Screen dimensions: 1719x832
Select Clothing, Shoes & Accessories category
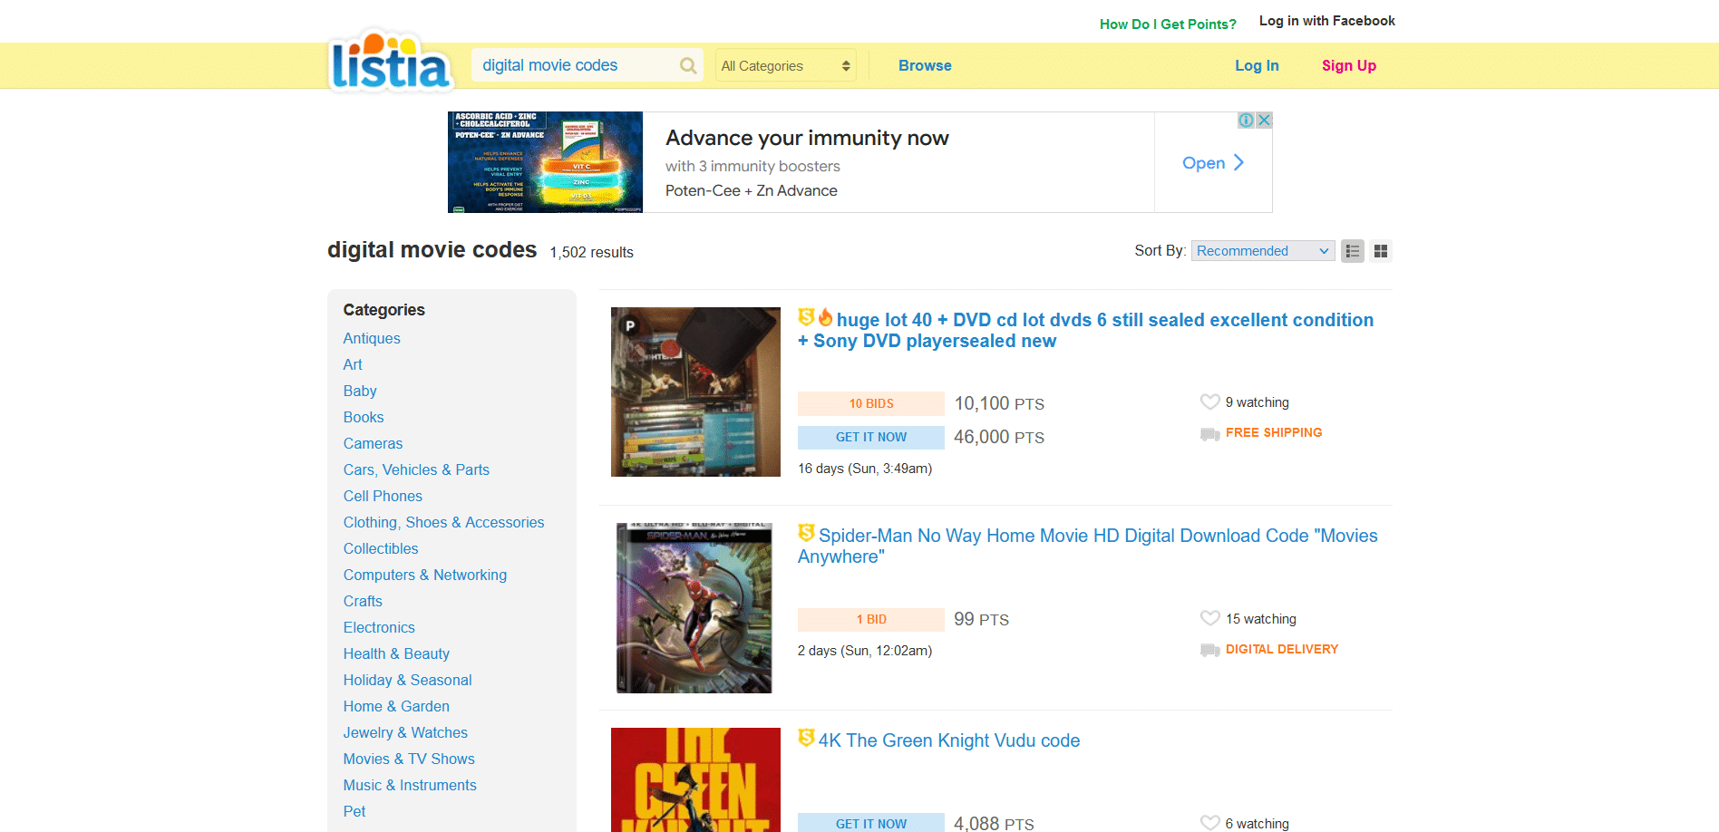pyautogui.click(x=443, y=522)
